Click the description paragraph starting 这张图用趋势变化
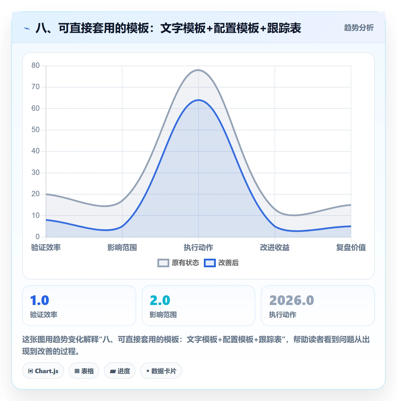The image size is (397, 401). [x=196, y=345]
